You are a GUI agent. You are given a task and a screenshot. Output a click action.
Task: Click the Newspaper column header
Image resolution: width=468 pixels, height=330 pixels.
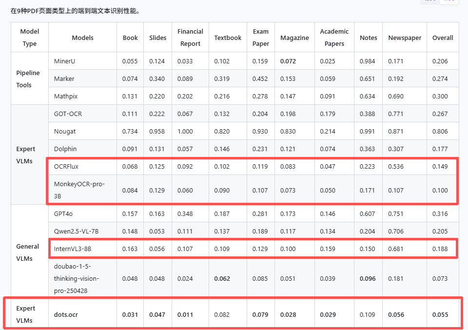tap(405, 38)
